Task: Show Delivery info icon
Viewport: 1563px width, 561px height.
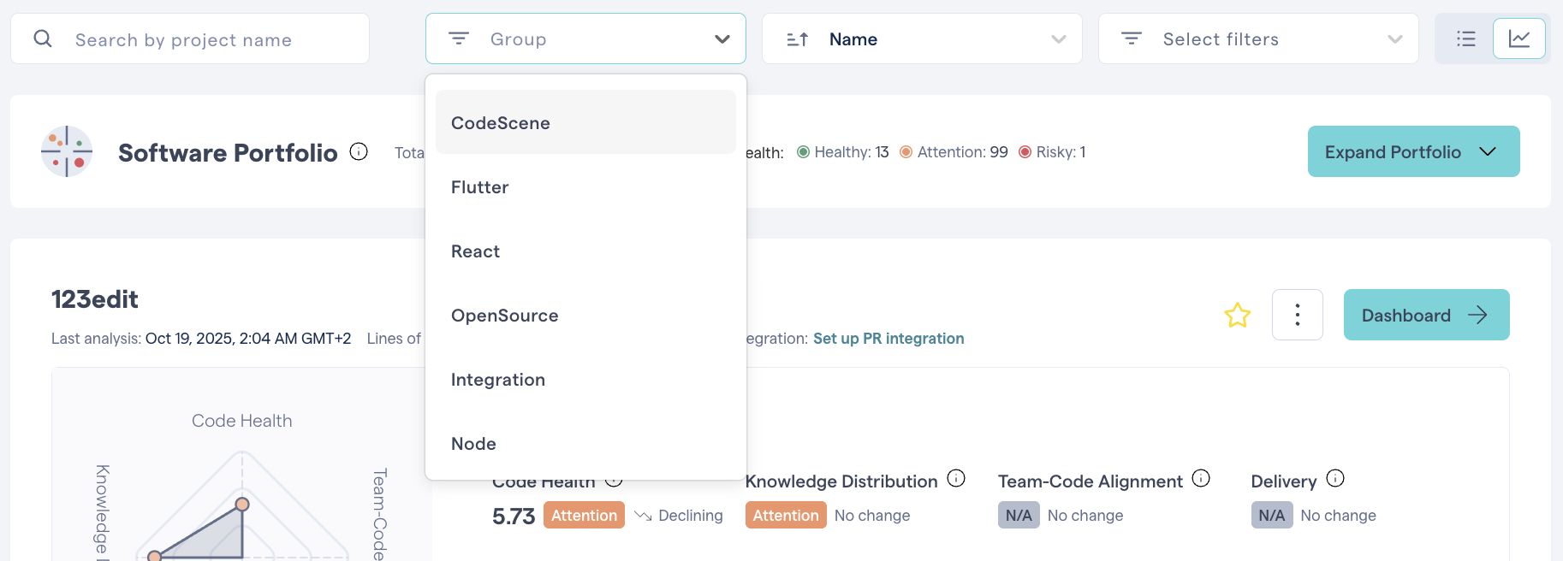Action: tap(1335, 478)
